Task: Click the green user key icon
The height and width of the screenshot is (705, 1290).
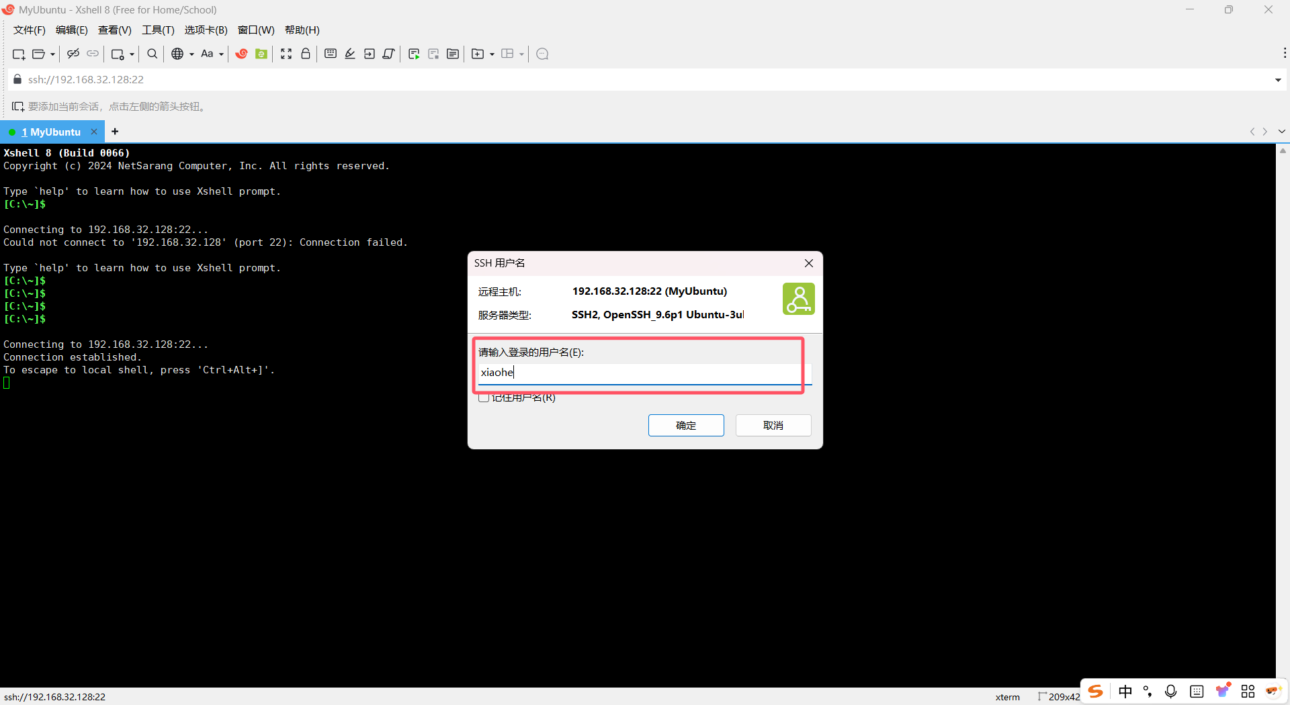Action: tap(799, 299)
